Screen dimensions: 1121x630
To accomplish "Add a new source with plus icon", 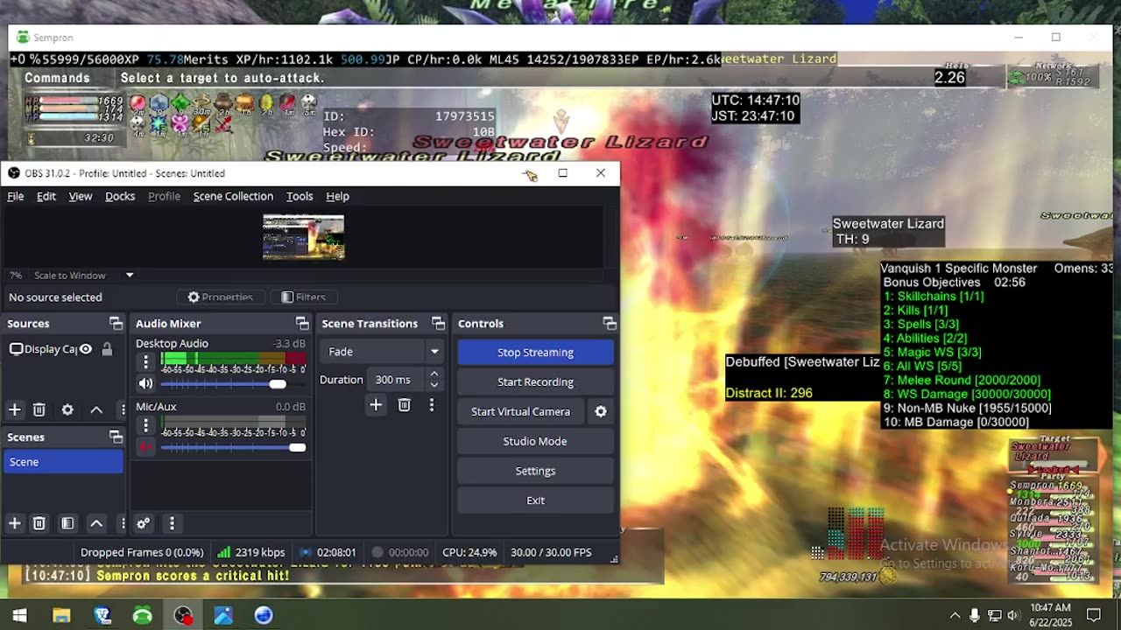I will pyautogui.click(x=15, y=409).
